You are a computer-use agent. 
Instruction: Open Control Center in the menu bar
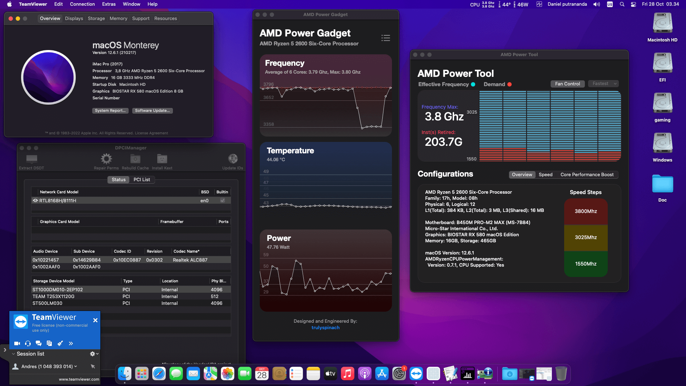pyautogui.click(x=633, y=4)
